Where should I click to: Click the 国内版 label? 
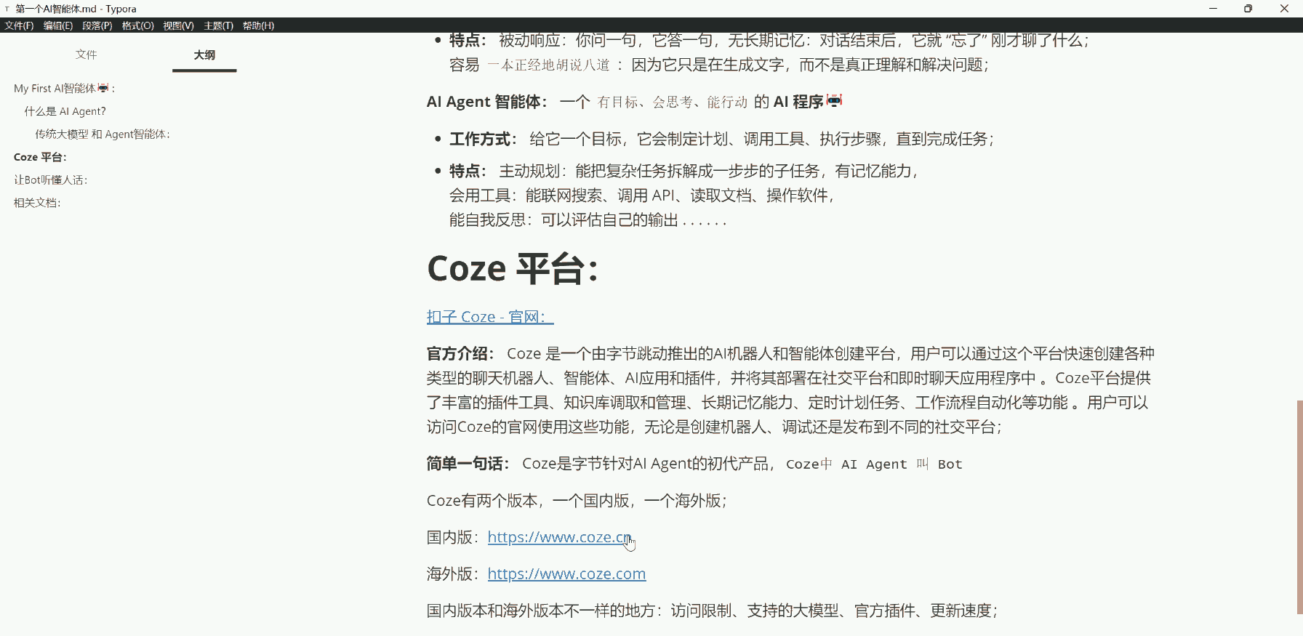click(x=453, y=537)
